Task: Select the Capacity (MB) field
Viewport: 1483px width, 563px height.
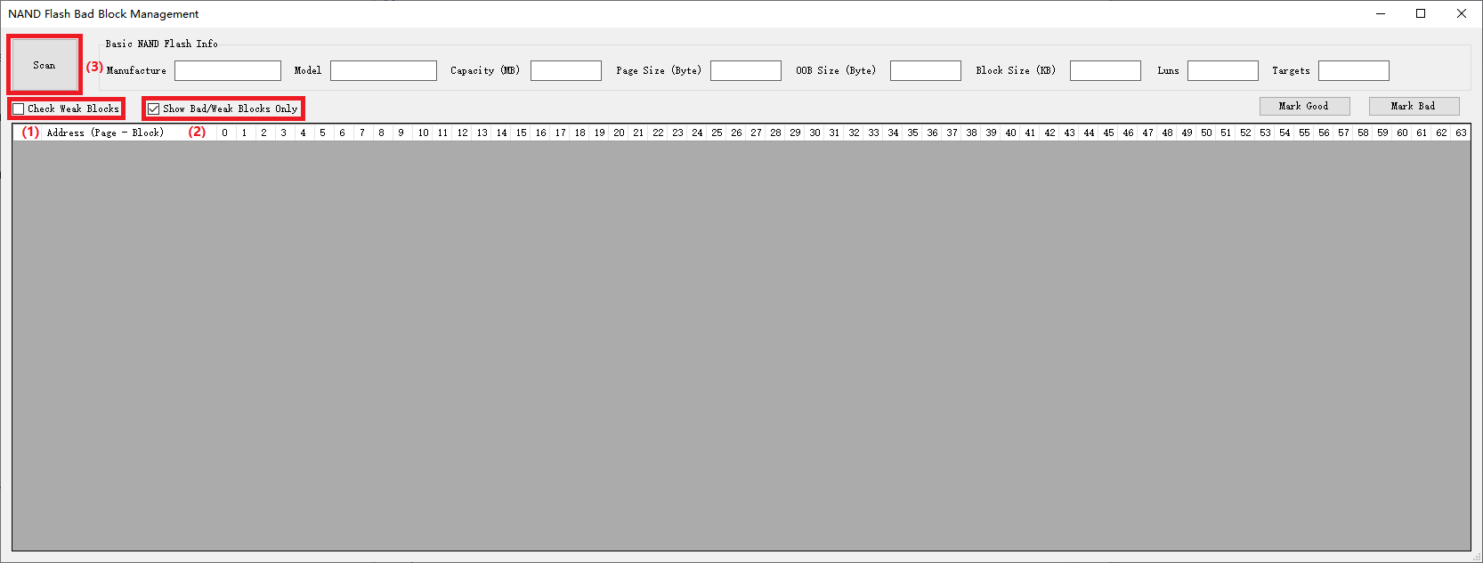Action: (x=565, y=70)
